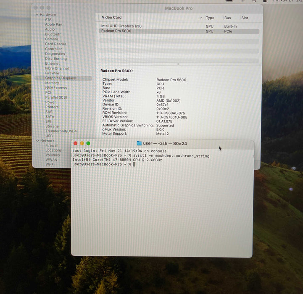The width and height of the screenshot is (303, 294).
Task: Select the Radeon Pro 560X table row
Action: pos(179,31)
